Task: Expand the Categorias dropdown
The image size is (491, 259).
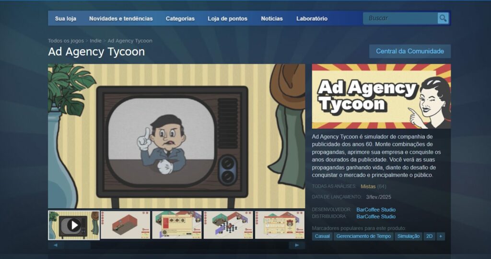Action: (180, 19)
